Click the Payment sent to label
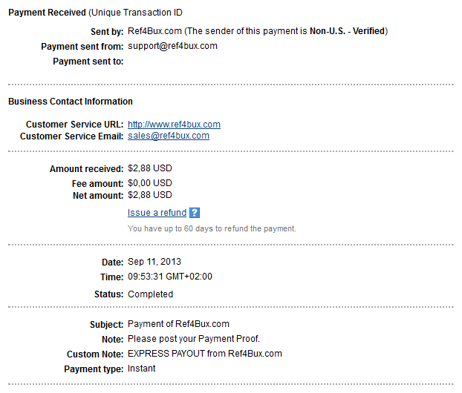This screenshot has width=462, height=393. (x=87, y=62)
